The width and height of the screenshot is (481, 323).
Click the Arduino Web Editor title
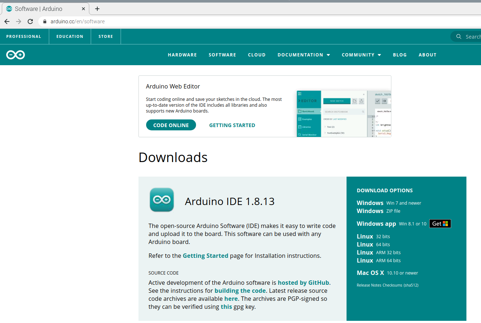point(173,86)
